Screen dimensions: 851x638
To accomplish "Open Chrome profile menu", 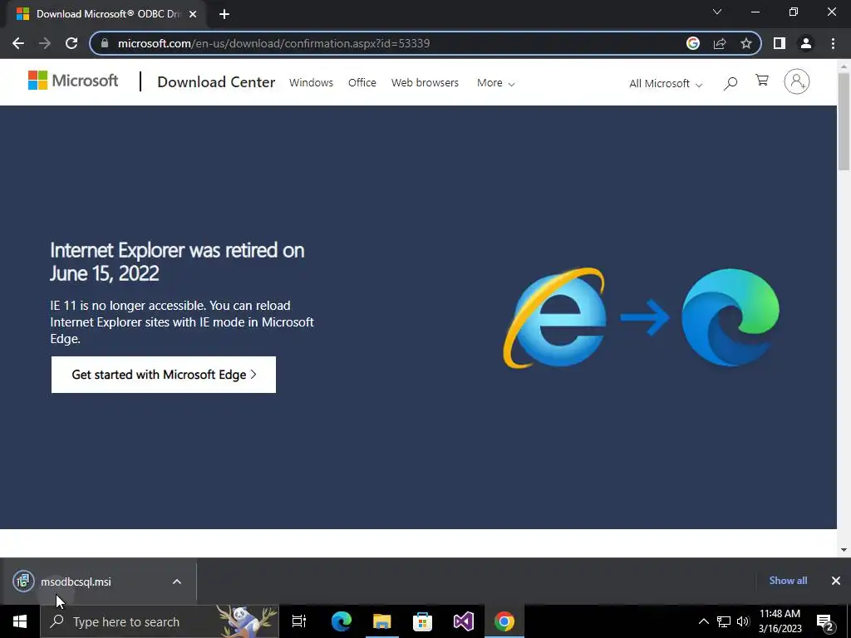I will [806, 43].
